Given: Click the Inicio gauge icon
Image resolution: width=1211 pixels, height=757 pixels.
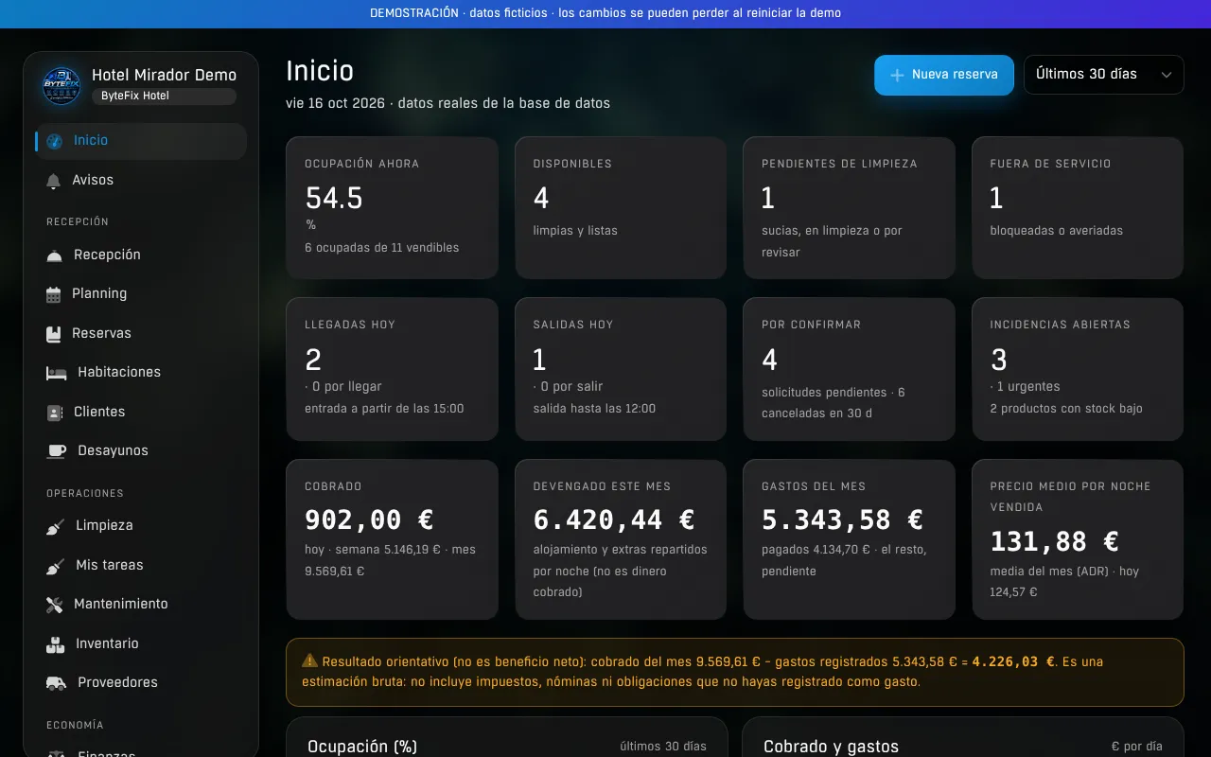Looking at the screenshot, I should [x=54, y=141].
